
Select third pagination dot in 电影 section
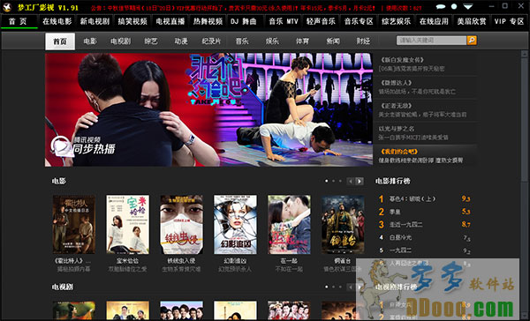pos(340,181)
